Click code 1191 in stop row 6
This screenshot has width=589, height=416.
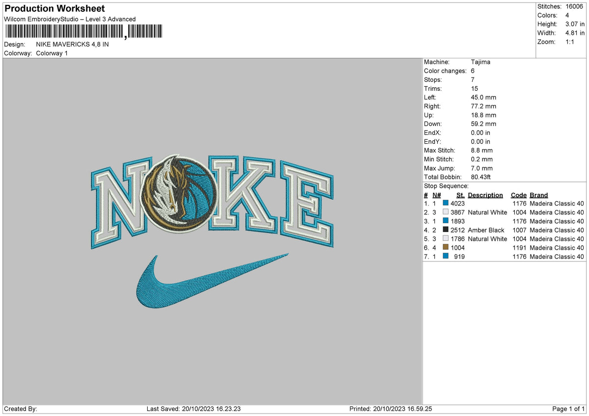point(519,247)
